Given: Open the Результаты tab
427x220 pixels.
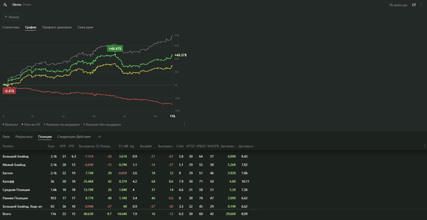Looking at the screenshot, I should [x=24, y=137].
